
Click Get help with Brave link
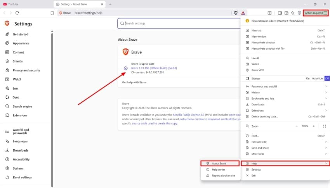(x=134, y=82)
